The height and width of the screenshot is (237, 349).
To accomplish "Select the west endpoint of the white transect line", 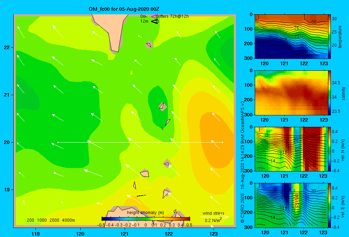I will 58,142.
